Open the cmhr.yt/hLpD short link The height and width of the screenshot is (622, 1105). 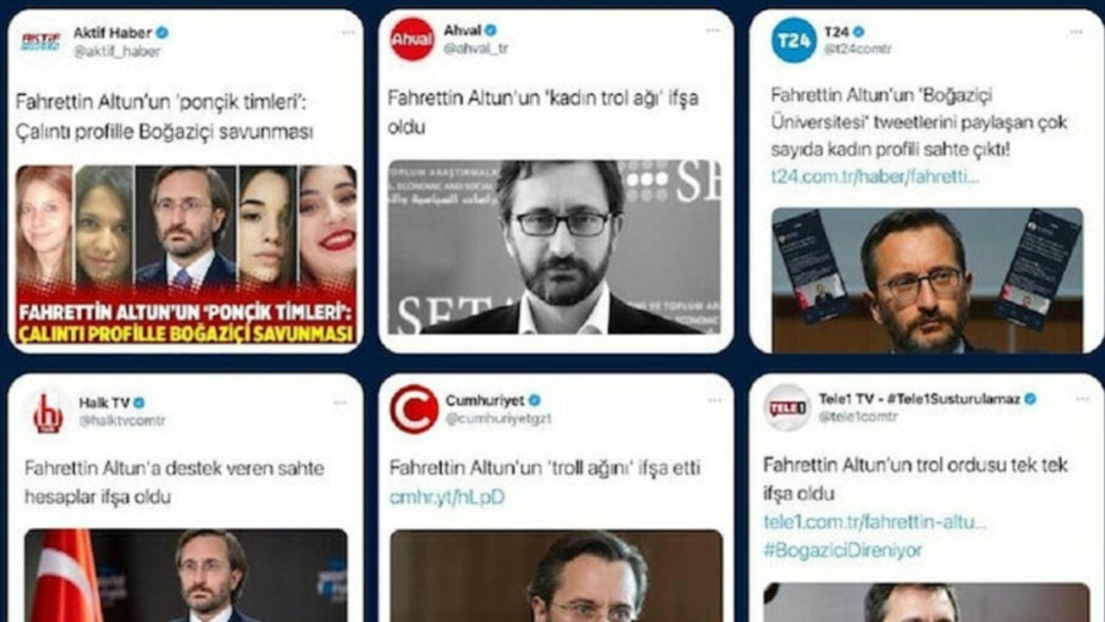click(x=447, y=498)
